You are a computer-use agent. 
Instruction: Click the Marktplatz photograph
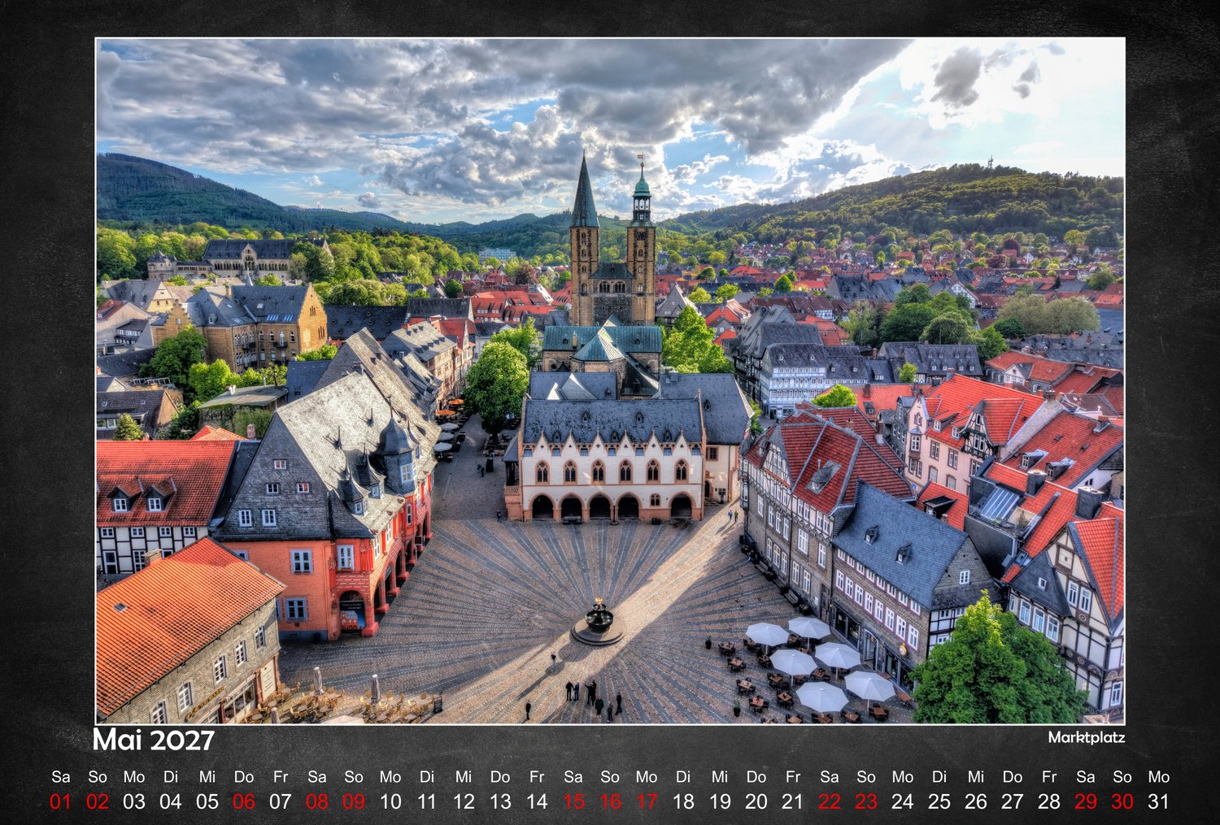[x=610, y=381]
